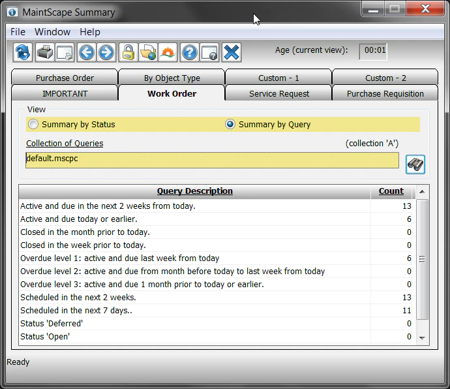Click the padlock icon
The width and height of the screenshot is (450, 389).
pos(128,53)
